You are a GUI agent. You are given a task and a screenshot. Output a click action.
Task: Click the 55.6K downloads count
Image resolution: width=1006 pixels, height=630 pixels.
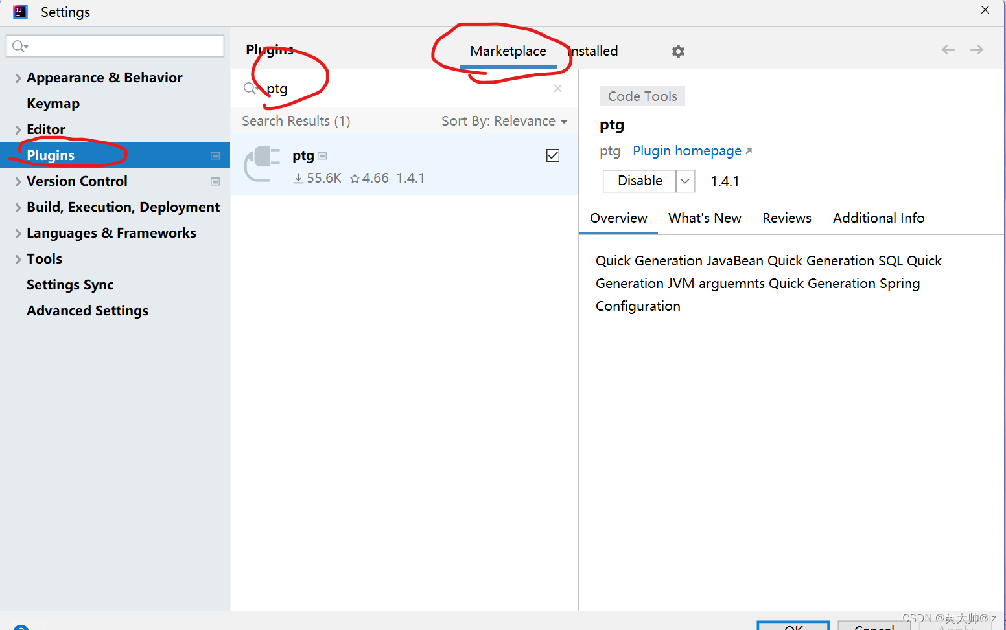pyautogui.click(x=317, y=178)
